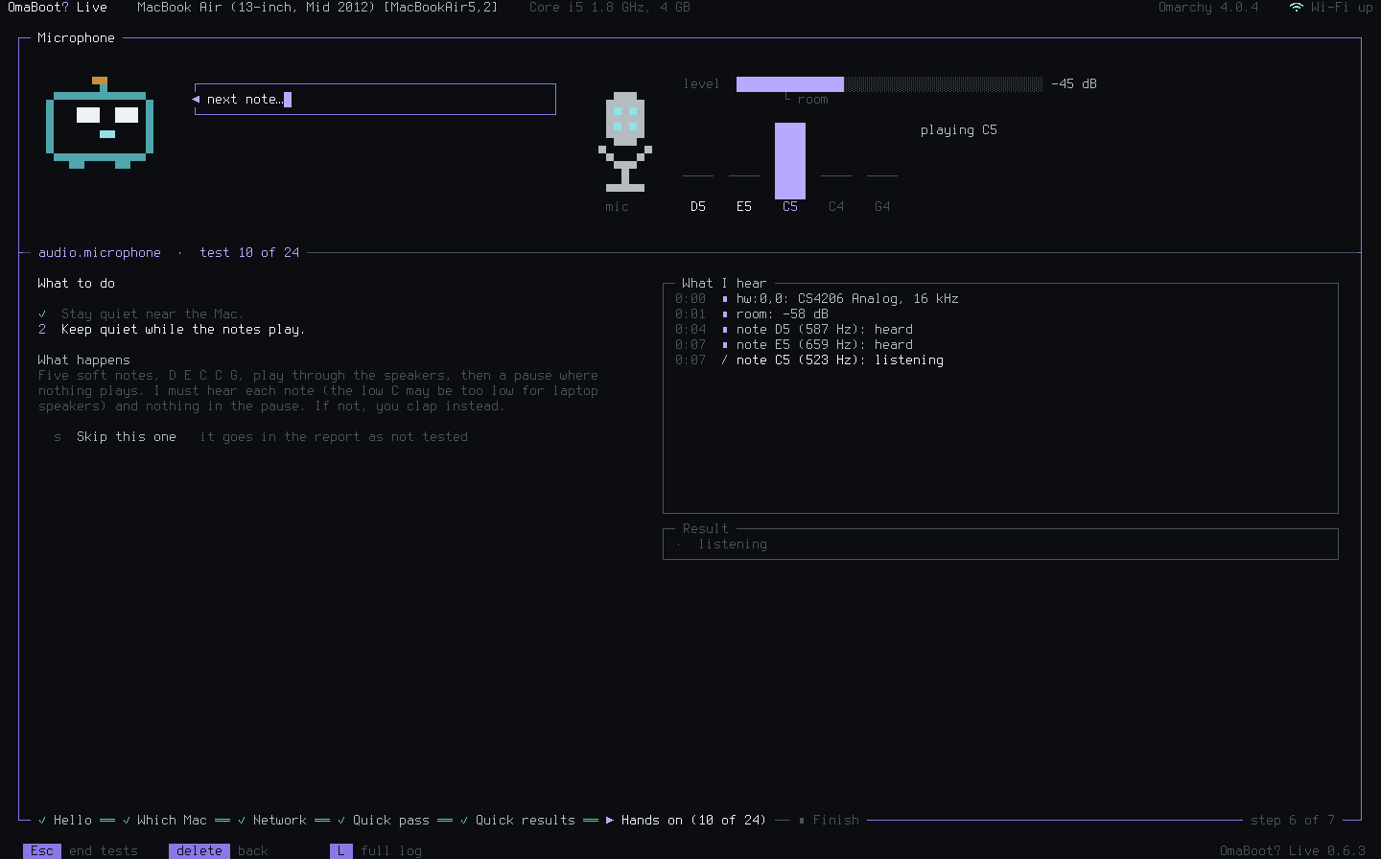
Task: Click the C4 note label
Action: click(x=836, y=206)
